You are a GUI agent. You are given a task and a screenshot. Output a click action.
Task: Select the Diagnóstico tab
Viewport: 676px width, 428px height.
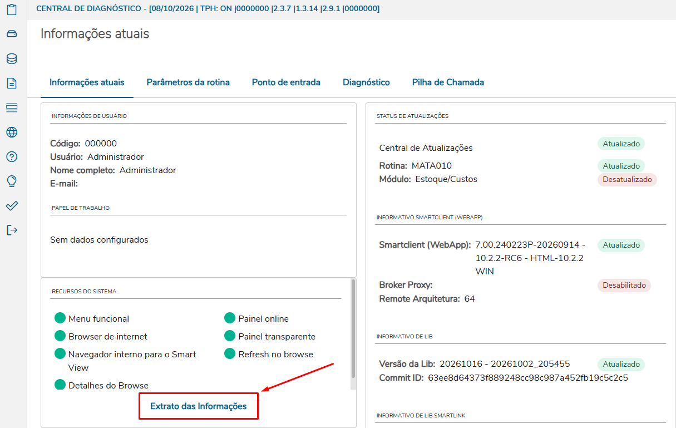point(366,82)
